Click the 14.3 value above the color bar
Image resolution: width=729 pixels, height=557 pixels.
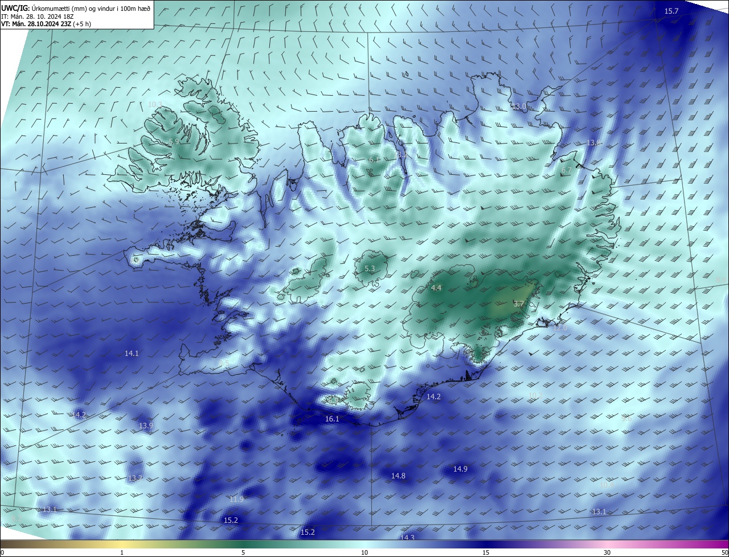[407, 538]
